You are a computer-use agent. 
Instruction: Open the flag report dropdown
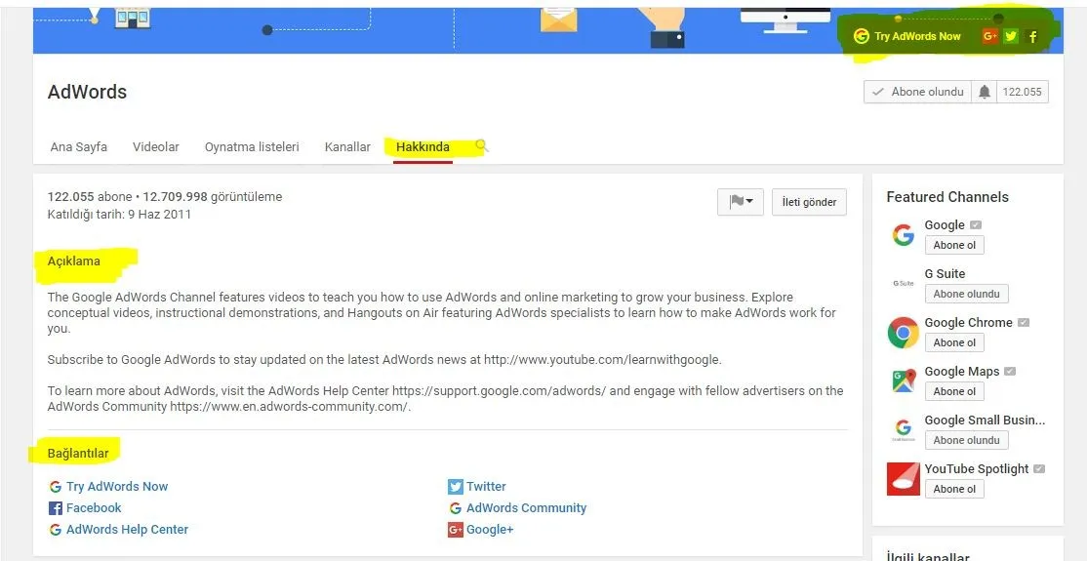point(741,202)
